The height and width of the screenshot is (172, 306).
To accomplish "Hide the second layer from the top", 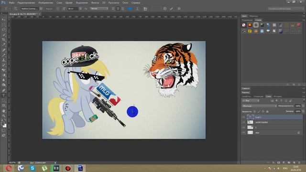I will (x=243, y=122).
